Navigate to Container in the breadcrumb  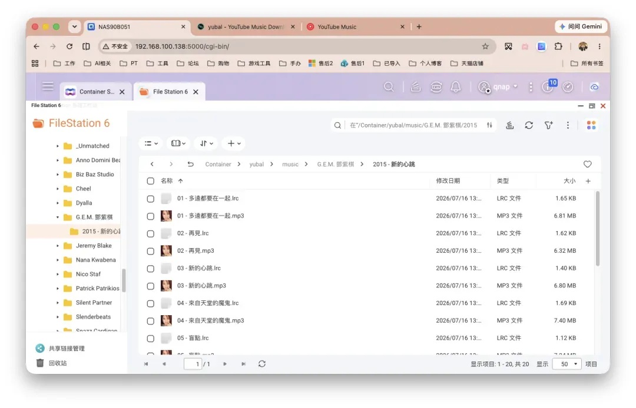(218, 165)
